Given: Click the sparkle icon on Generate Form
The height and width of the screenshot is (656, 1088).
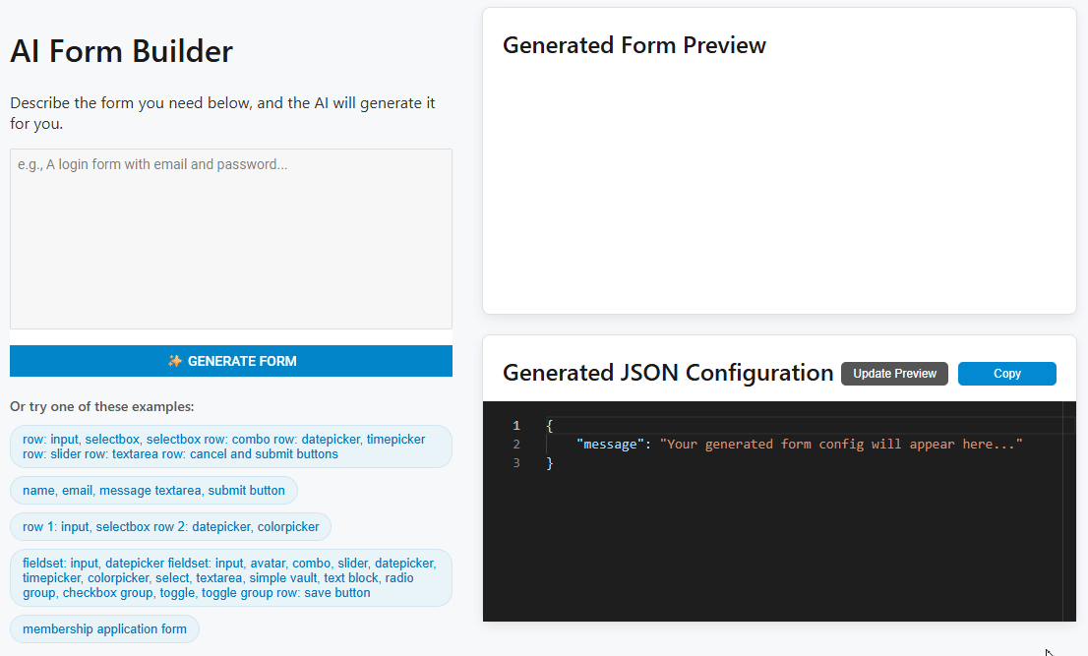Looking at the screenshot, I should click(x=175, y=361).
